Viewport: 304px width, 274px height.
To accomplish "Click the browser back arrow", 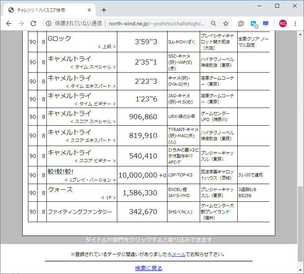I will 9,23.
